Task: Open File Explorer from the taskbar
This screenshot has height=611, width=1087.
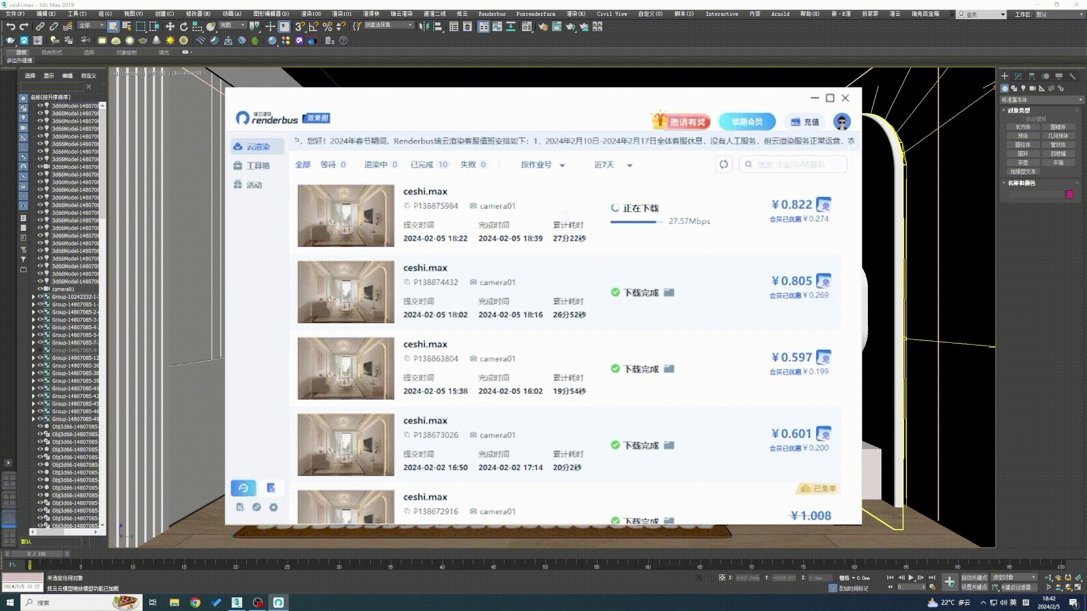Action: click(x=174, y=603)
